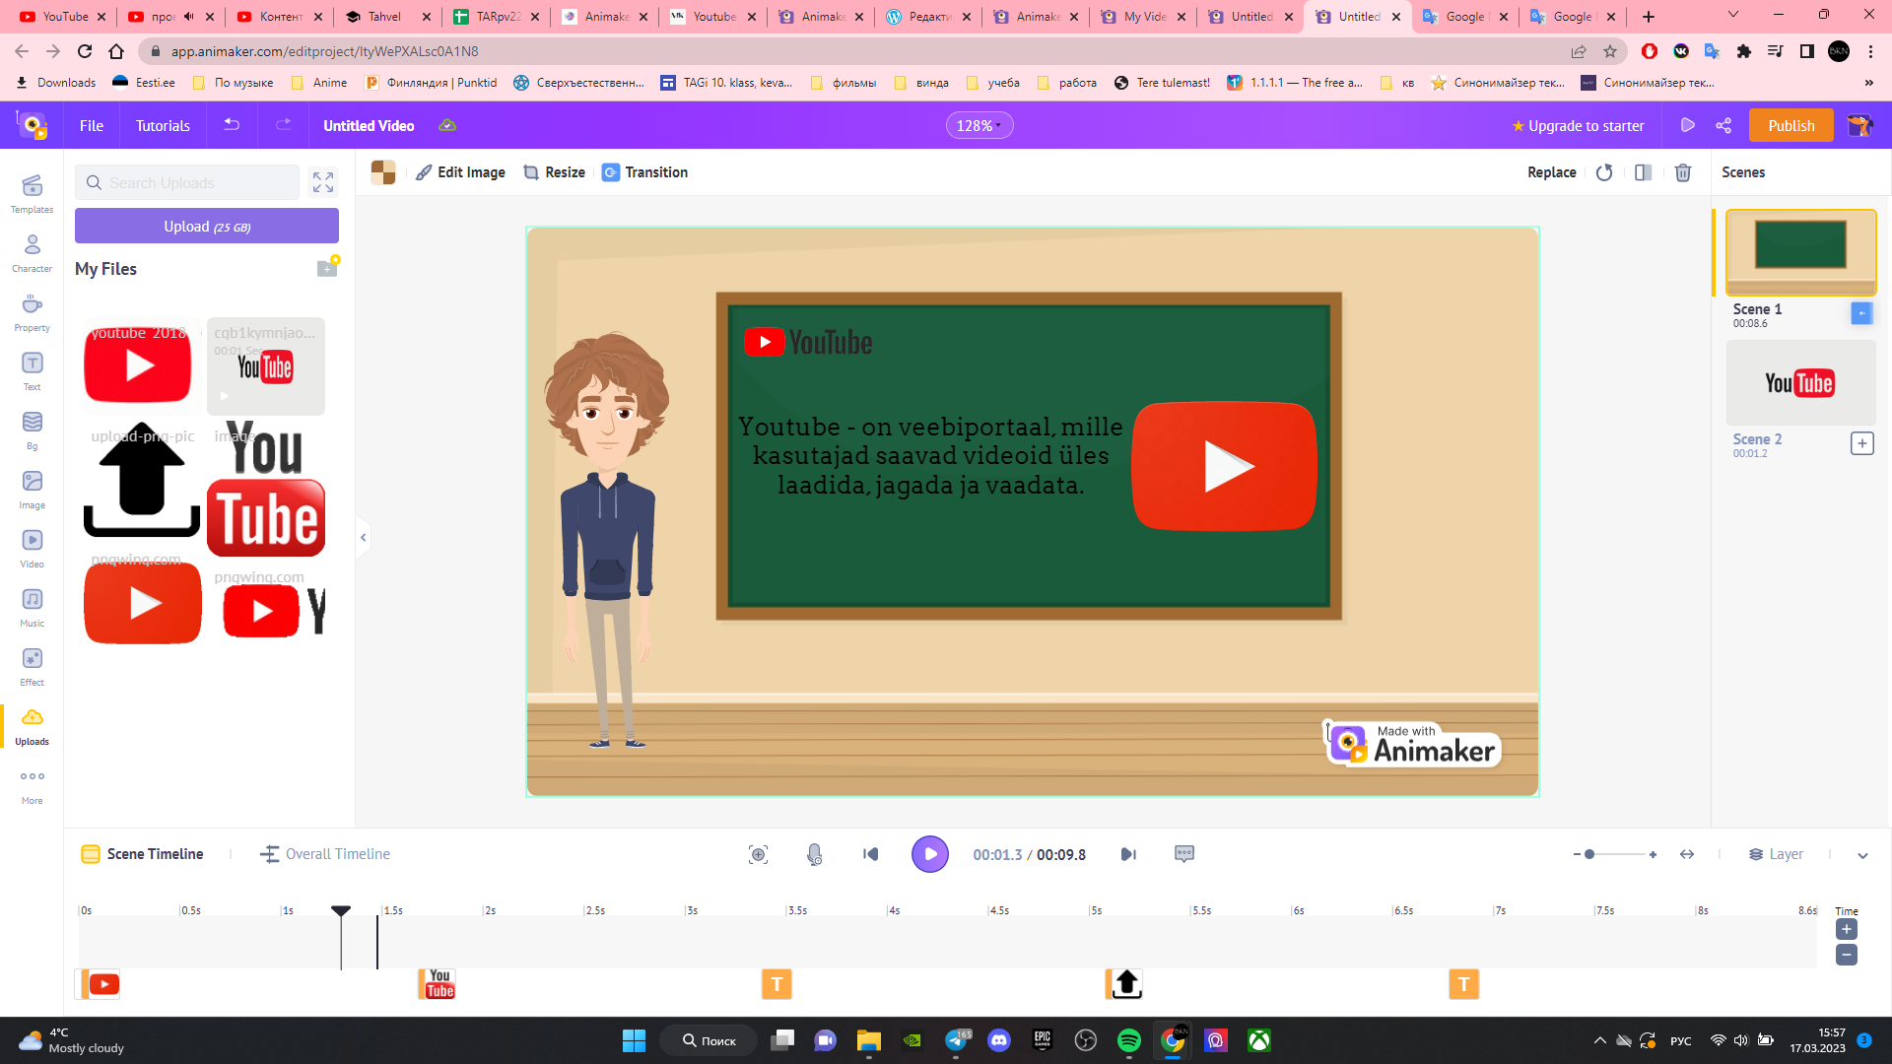
Task: Open the File menu
Action: [92, 125]
